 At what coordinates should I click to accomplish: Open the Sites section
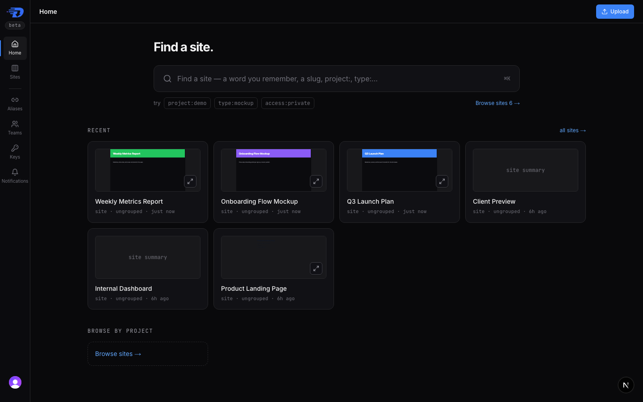coord(15,72)
